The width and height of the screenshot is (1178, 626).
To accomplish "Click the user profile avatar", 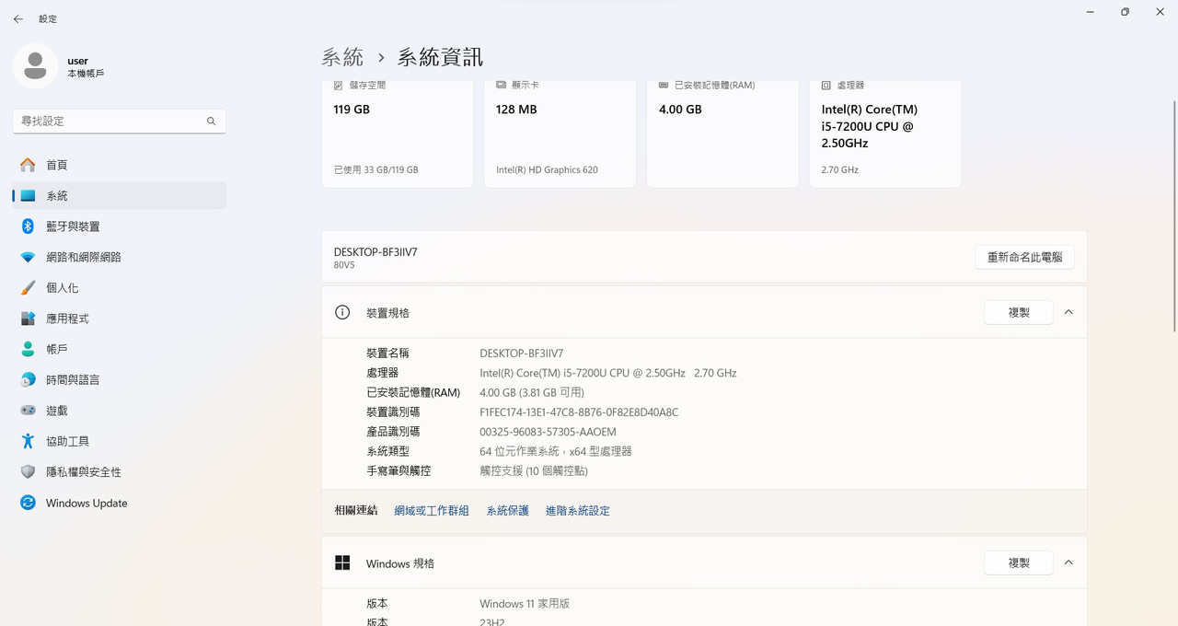I will [x=35, y=66].
